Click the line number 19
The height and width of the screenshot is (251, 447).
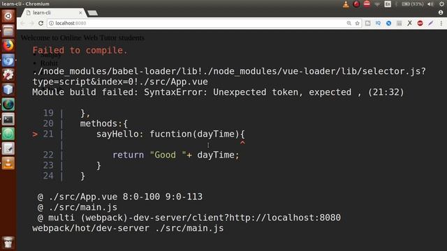click(x=48, y=113)
